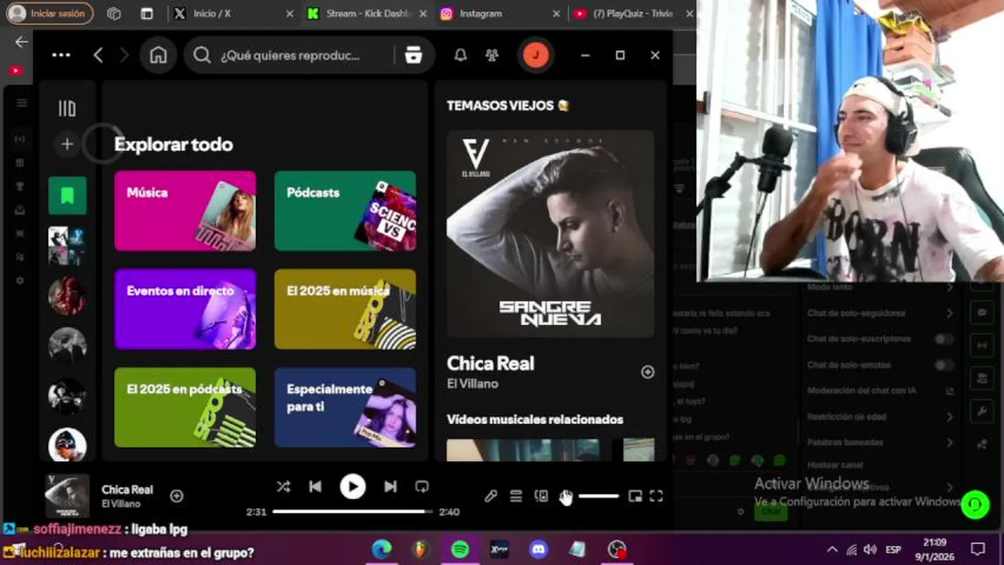Click the song progress bar
1004x565 pixels.
point(352,512)
